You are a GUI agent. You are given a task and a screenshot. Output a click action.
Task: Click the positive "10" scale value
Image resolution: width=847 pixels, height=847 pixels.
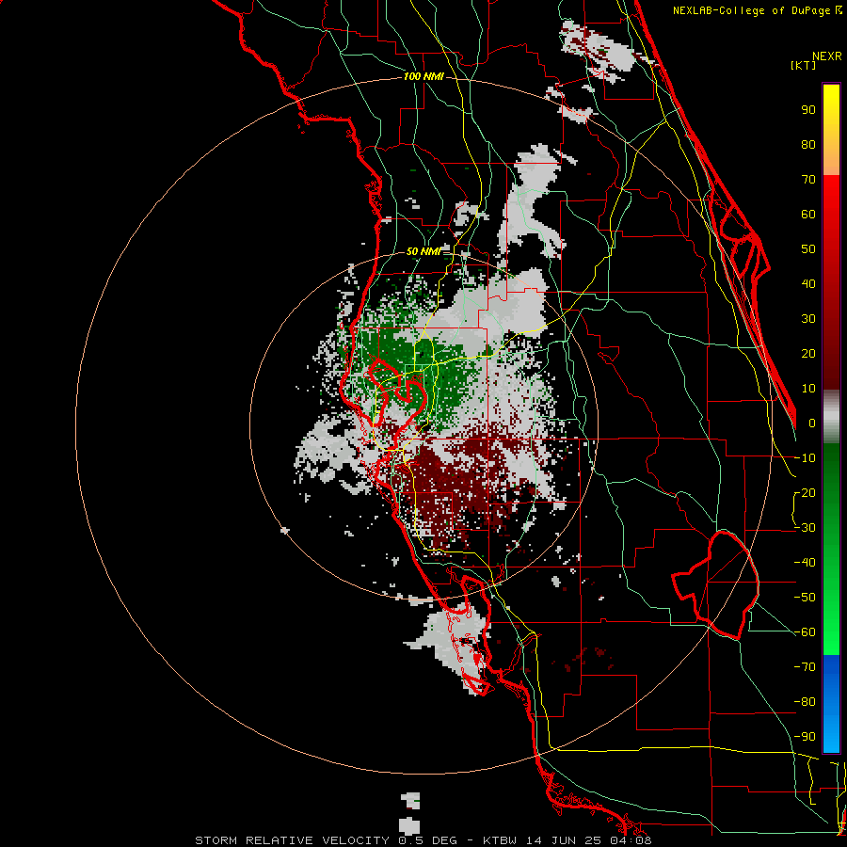pos(808,389)
